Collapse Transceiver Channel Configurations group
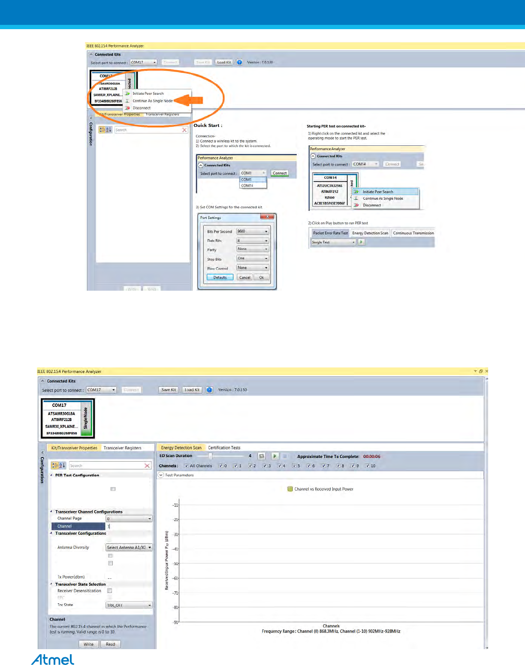This screenshot has height=665, width=525. (x=51, y=512)
